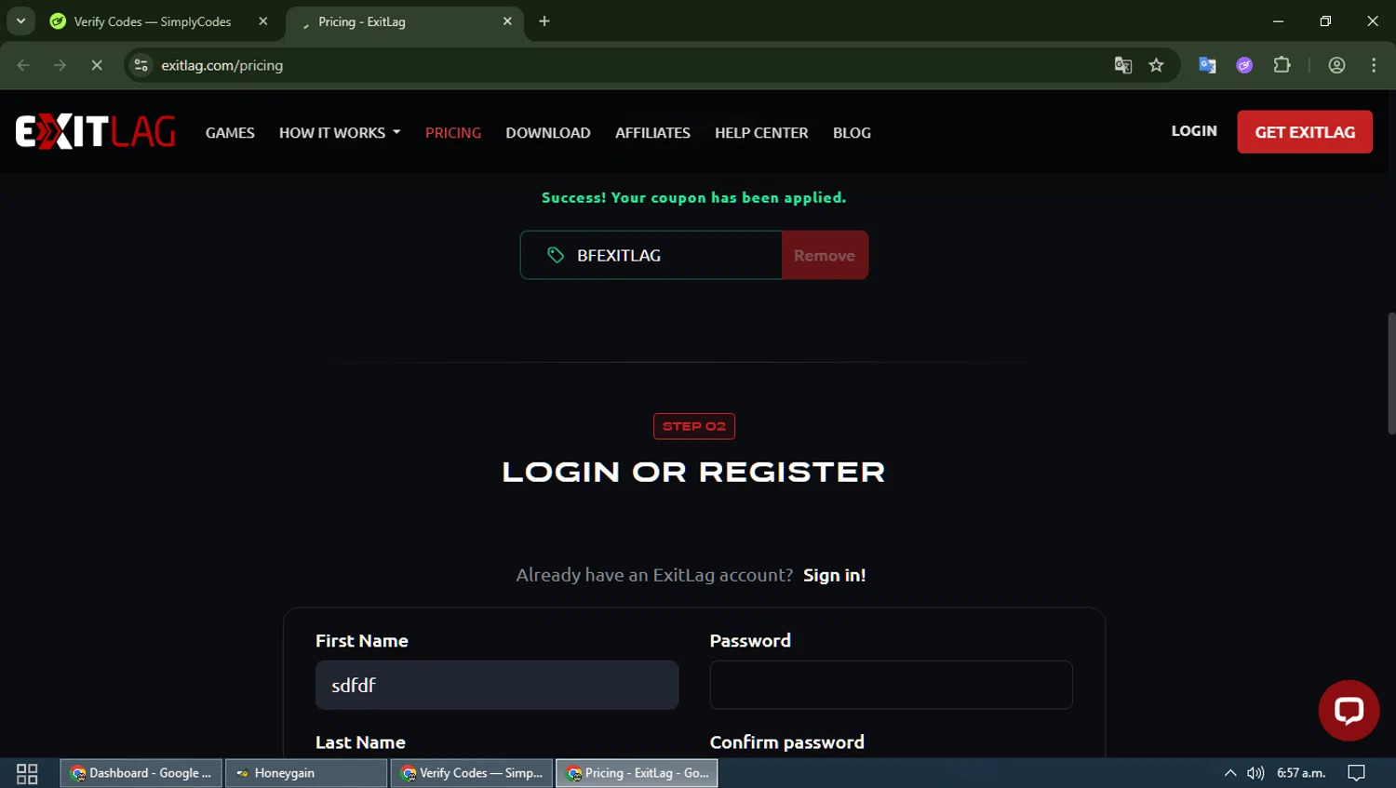Click the ExitLag logo
This screenshot has width=1396, height=788.
pyautogui.click(x=95, y=132)
